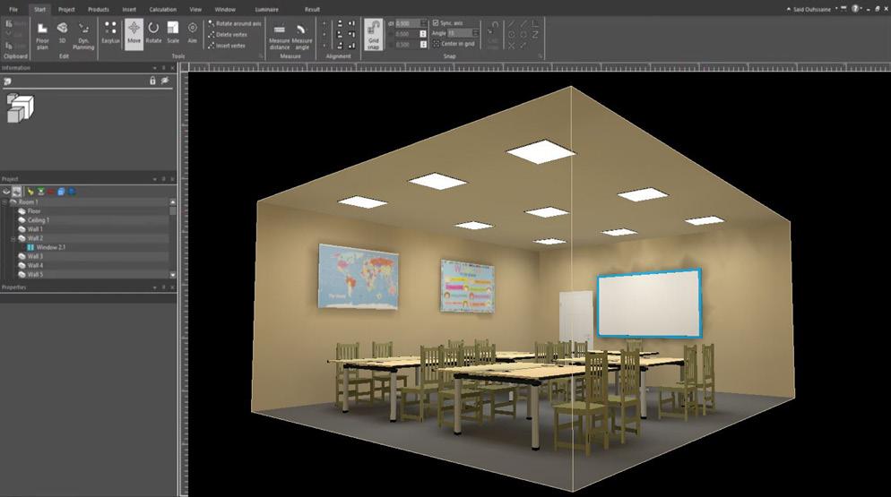
Task: Open the Calculation ribbon tab
Action: (162, 9)
